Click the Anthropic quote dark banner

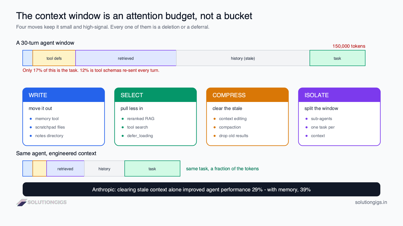point(201,189)
